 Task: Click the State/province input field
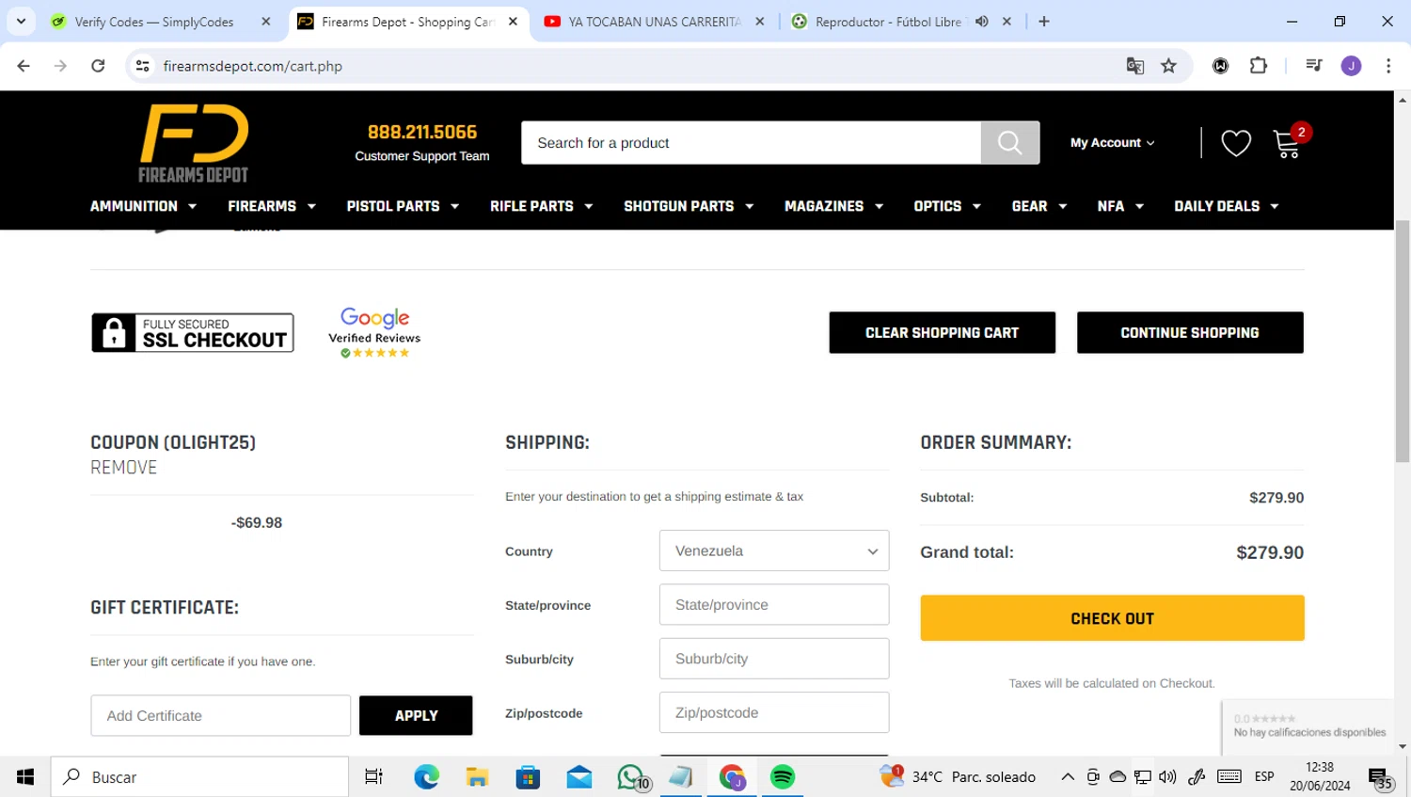774,605
